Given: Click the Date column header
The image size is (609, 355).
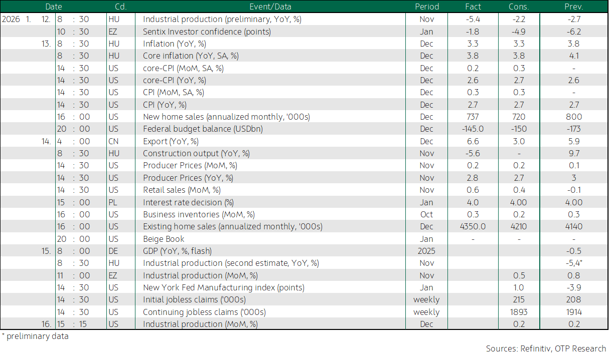Looking at the screenshot, I should [54, 7].
